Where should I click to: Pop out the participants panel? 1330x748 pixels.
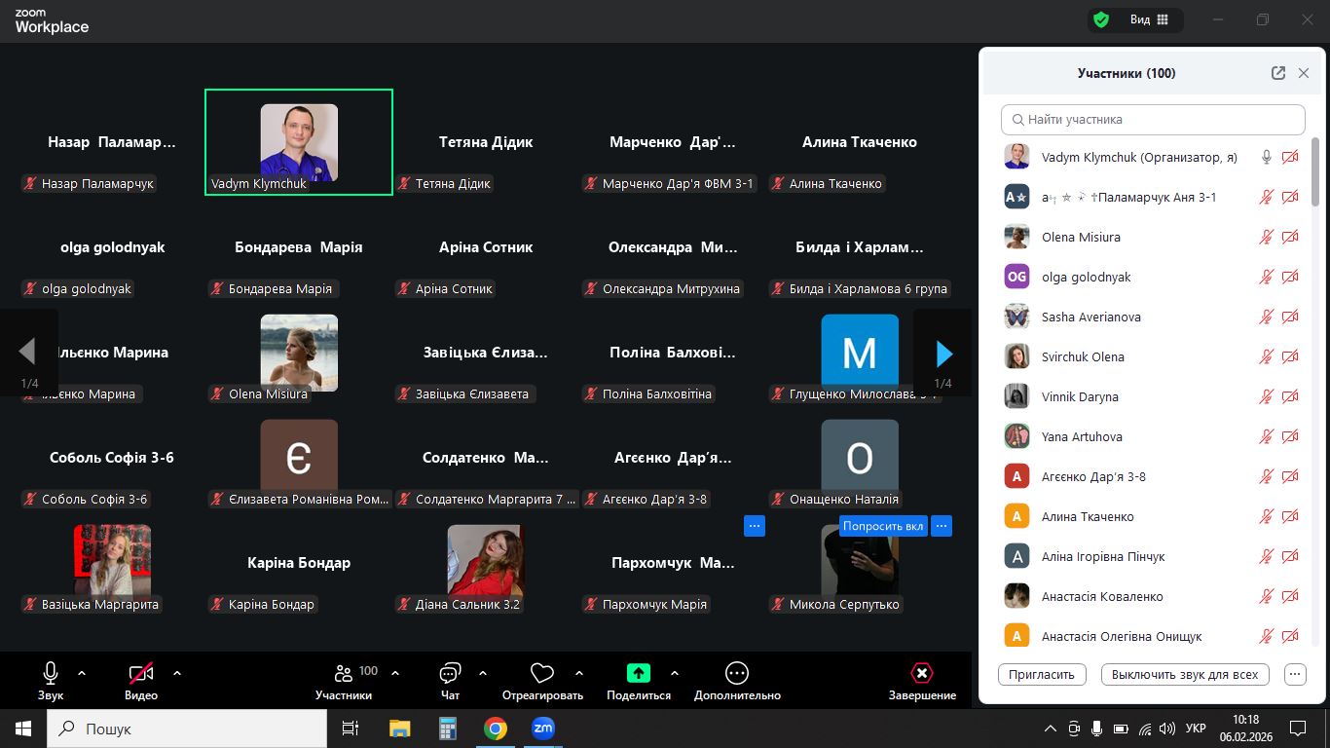pos(1278,73)
